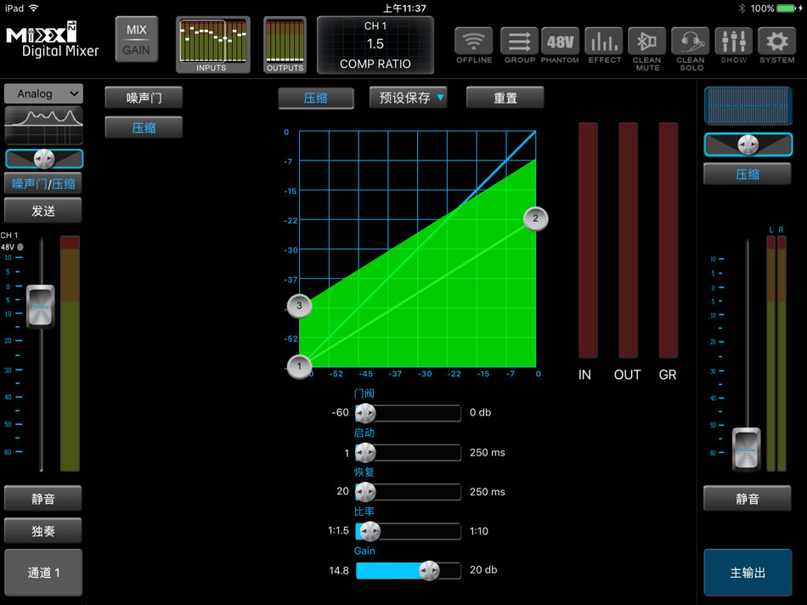Click the MIX GAIN button

pos(137,39)
